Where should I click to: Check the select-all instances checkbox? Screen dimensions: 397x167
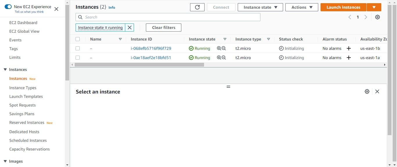click(78, 39)
